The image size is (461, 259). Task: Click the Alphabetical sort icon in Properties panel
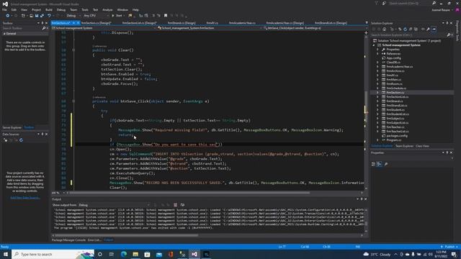pos(380,164)
